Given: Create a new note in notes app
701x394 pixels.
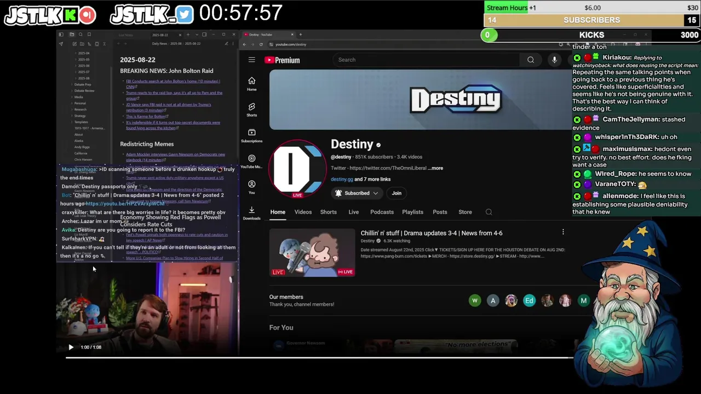Looking at the screenshot, I should coord(74,44).
